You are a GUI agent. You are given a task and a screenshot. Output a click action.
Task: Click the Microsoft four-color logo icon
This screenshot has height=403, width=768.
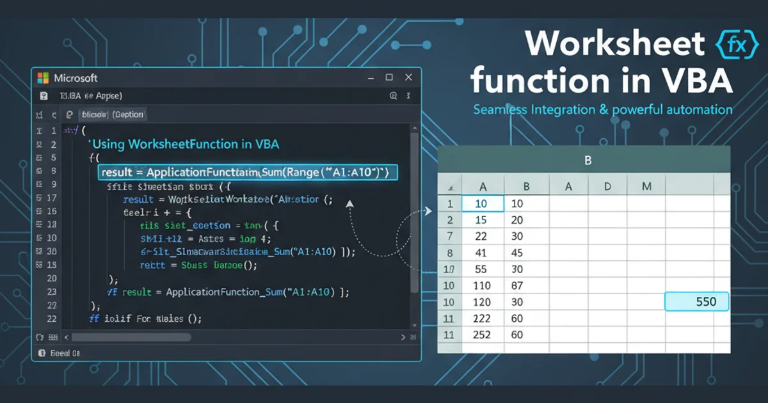pos(44,78)
